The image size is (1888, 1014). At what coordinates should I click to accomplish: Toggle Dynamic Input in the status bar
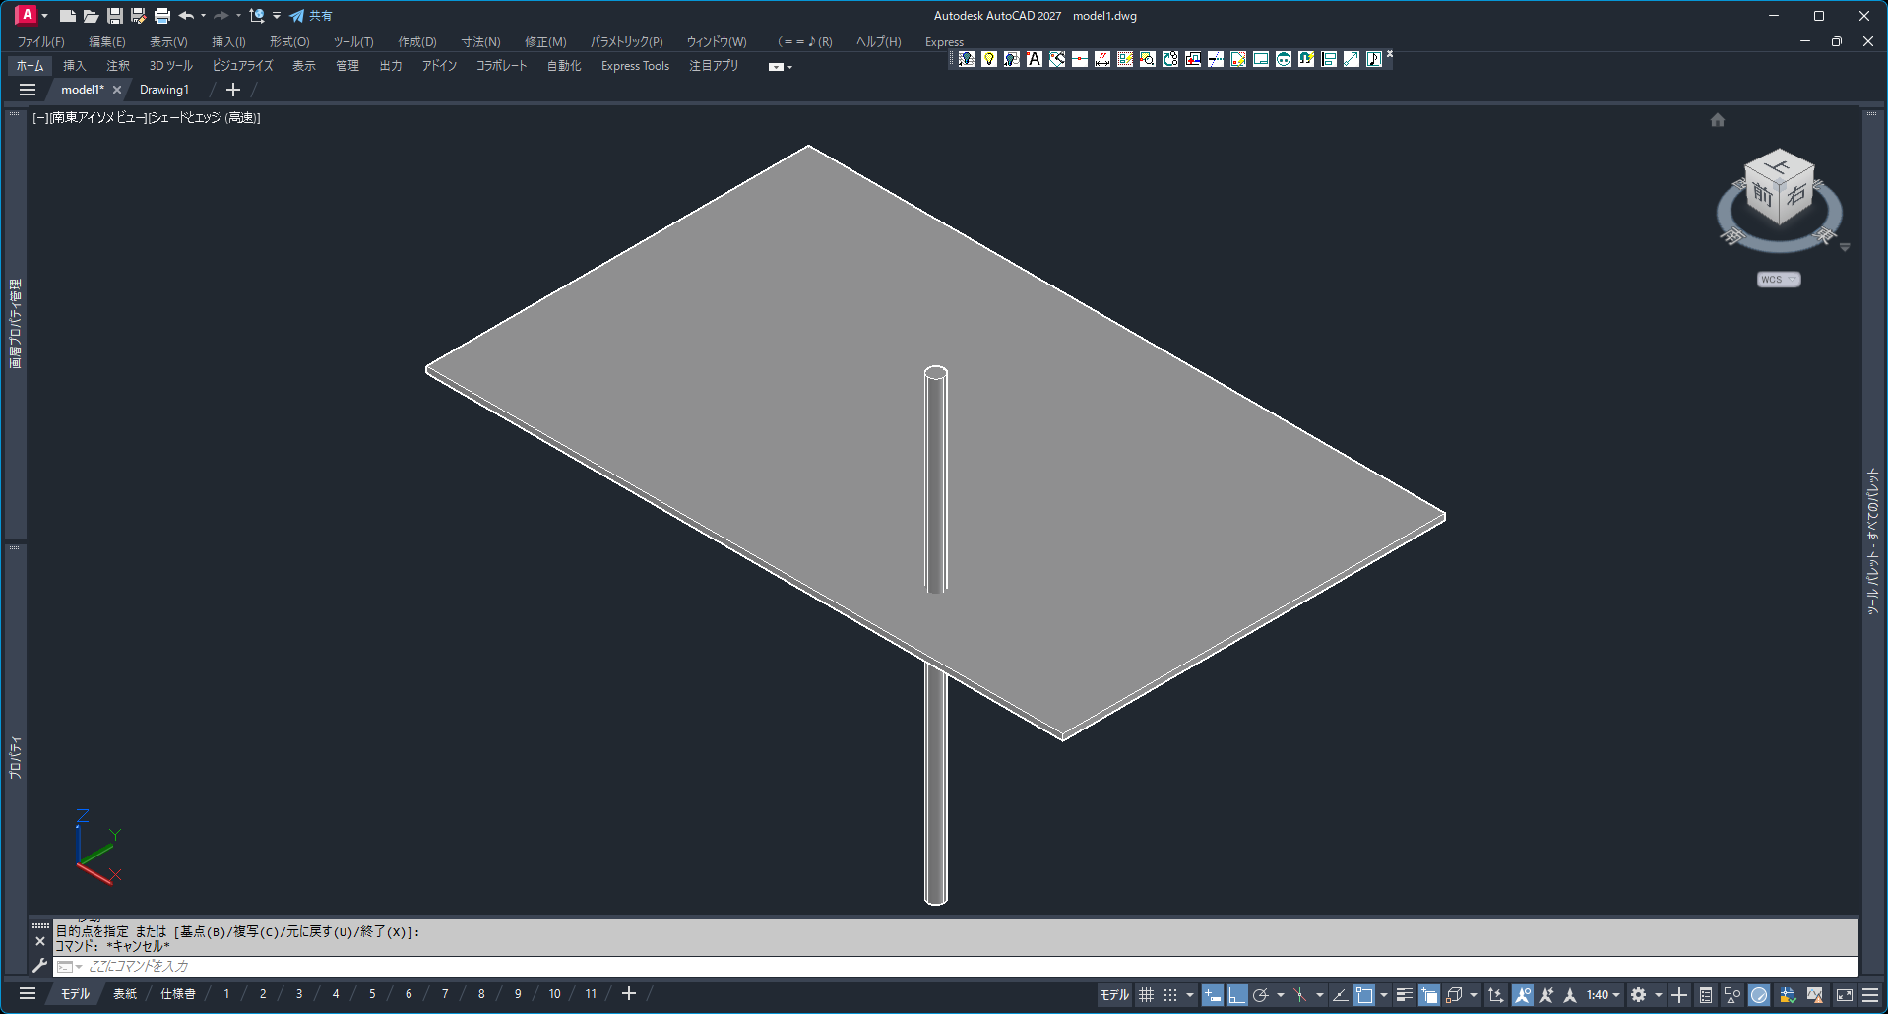pos(1213,995)
